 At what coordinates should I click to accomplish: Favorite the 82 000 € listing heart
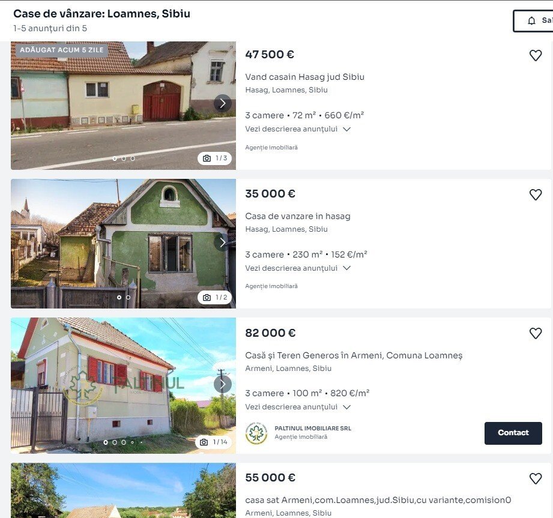click(x=536, y=333)
